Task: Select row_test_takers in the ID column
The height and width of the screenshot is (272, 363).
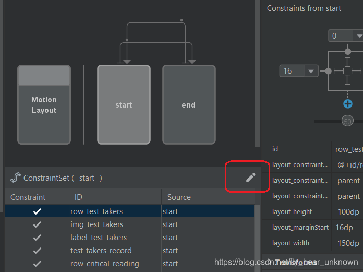Action: [x=96, y=211]
